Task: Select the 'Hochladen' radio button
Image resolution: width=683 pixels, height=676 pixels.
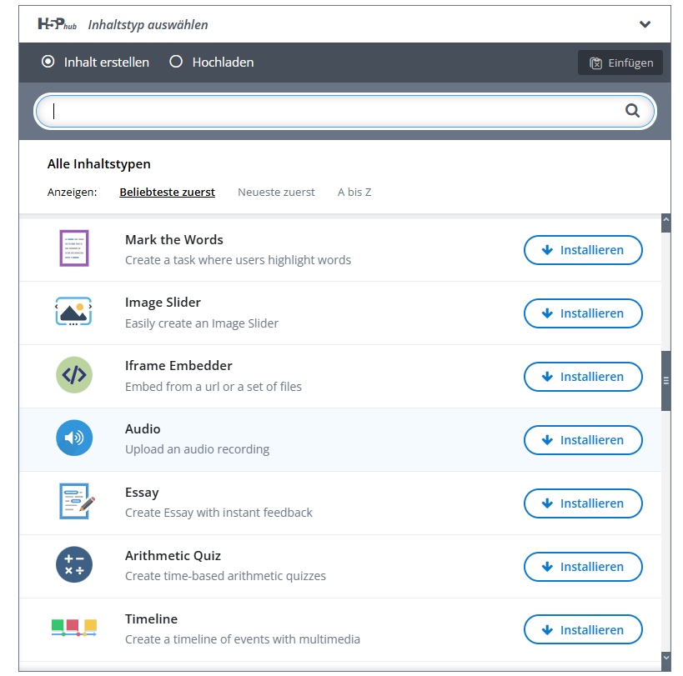Action: point(176,62)
